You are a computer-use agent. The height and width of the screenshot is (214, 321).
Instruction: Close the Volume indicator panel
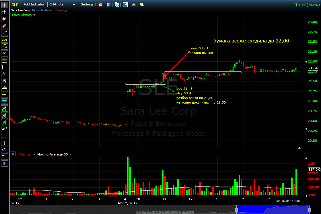[13, 153]
